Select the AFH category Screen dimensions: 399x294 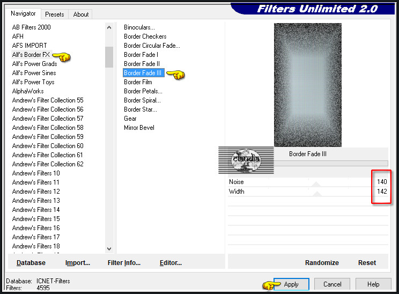[x=18, y=36]
